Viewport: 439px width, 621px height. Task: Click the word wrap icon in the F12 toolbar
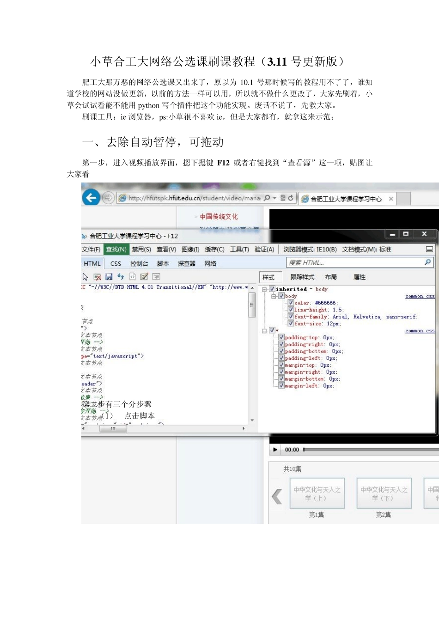tap(156, 276)
